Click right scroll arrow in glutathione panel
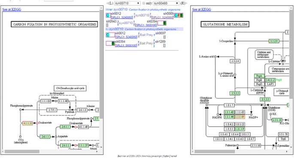Screen dimensions: 294x158 coord(287,151)
